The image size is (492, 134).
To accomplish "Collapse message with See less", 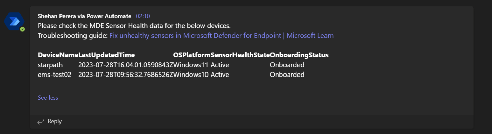I will pos(48,98).
